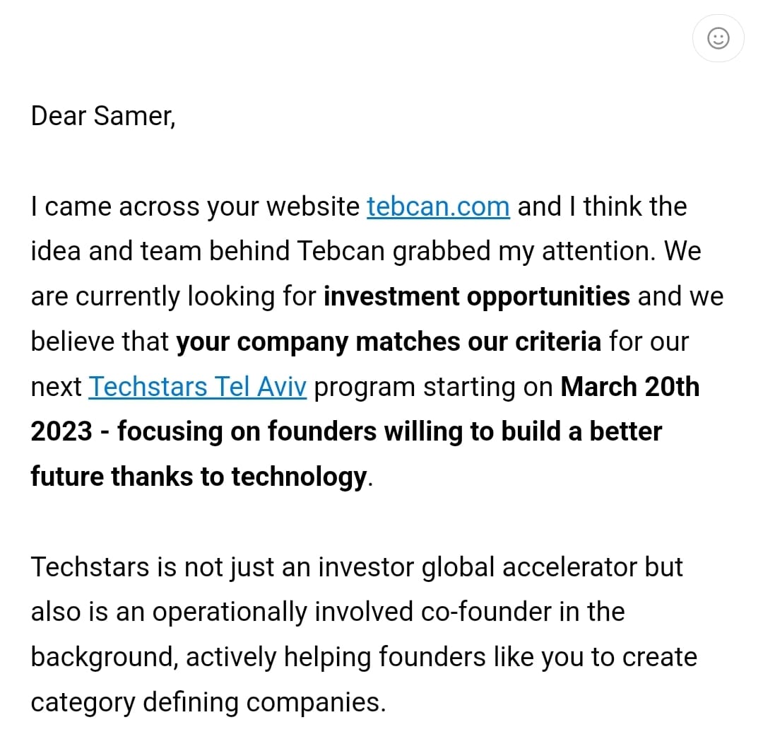The width and height of the screenshot is (763, 756).
Task: Click the "Dear Samer," greeting line
Action: 103,116
